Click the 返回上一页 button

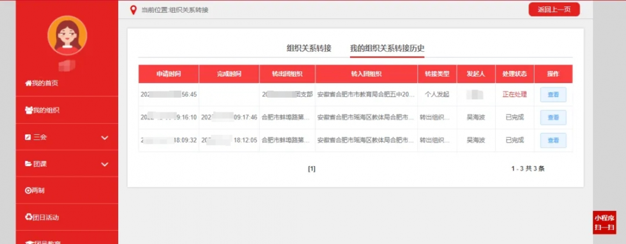554,10
